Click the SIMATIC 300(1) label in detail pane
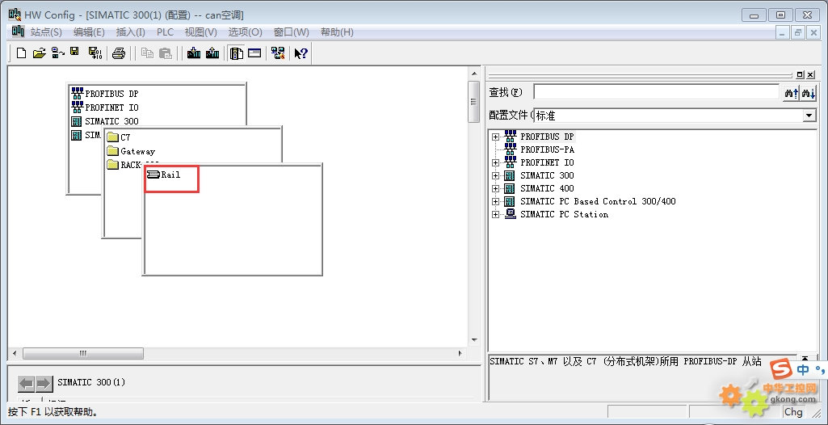828x425 pixels. [91, 382]
